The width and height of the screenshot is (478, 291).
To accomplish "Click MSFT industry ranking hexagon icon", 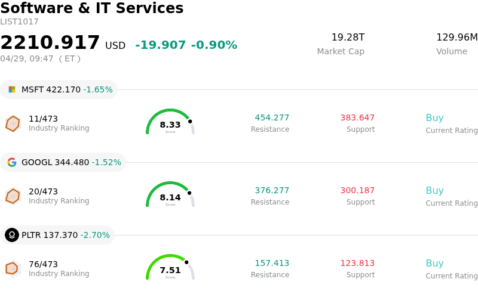I will click(x=13, y=123).
